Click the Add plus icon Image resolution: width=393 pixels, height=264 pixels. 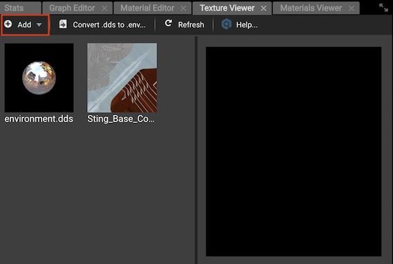(8, 24)
